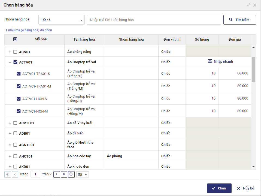The width and height of the screenshot is (261, 196).
Task: Click the Tìm kiếm search button
Action: pos(239,20)
